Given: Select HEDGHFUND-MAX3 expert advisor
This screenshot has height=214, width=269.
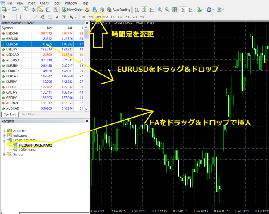Looking at the screenshot, I should [x=35, y=145].
